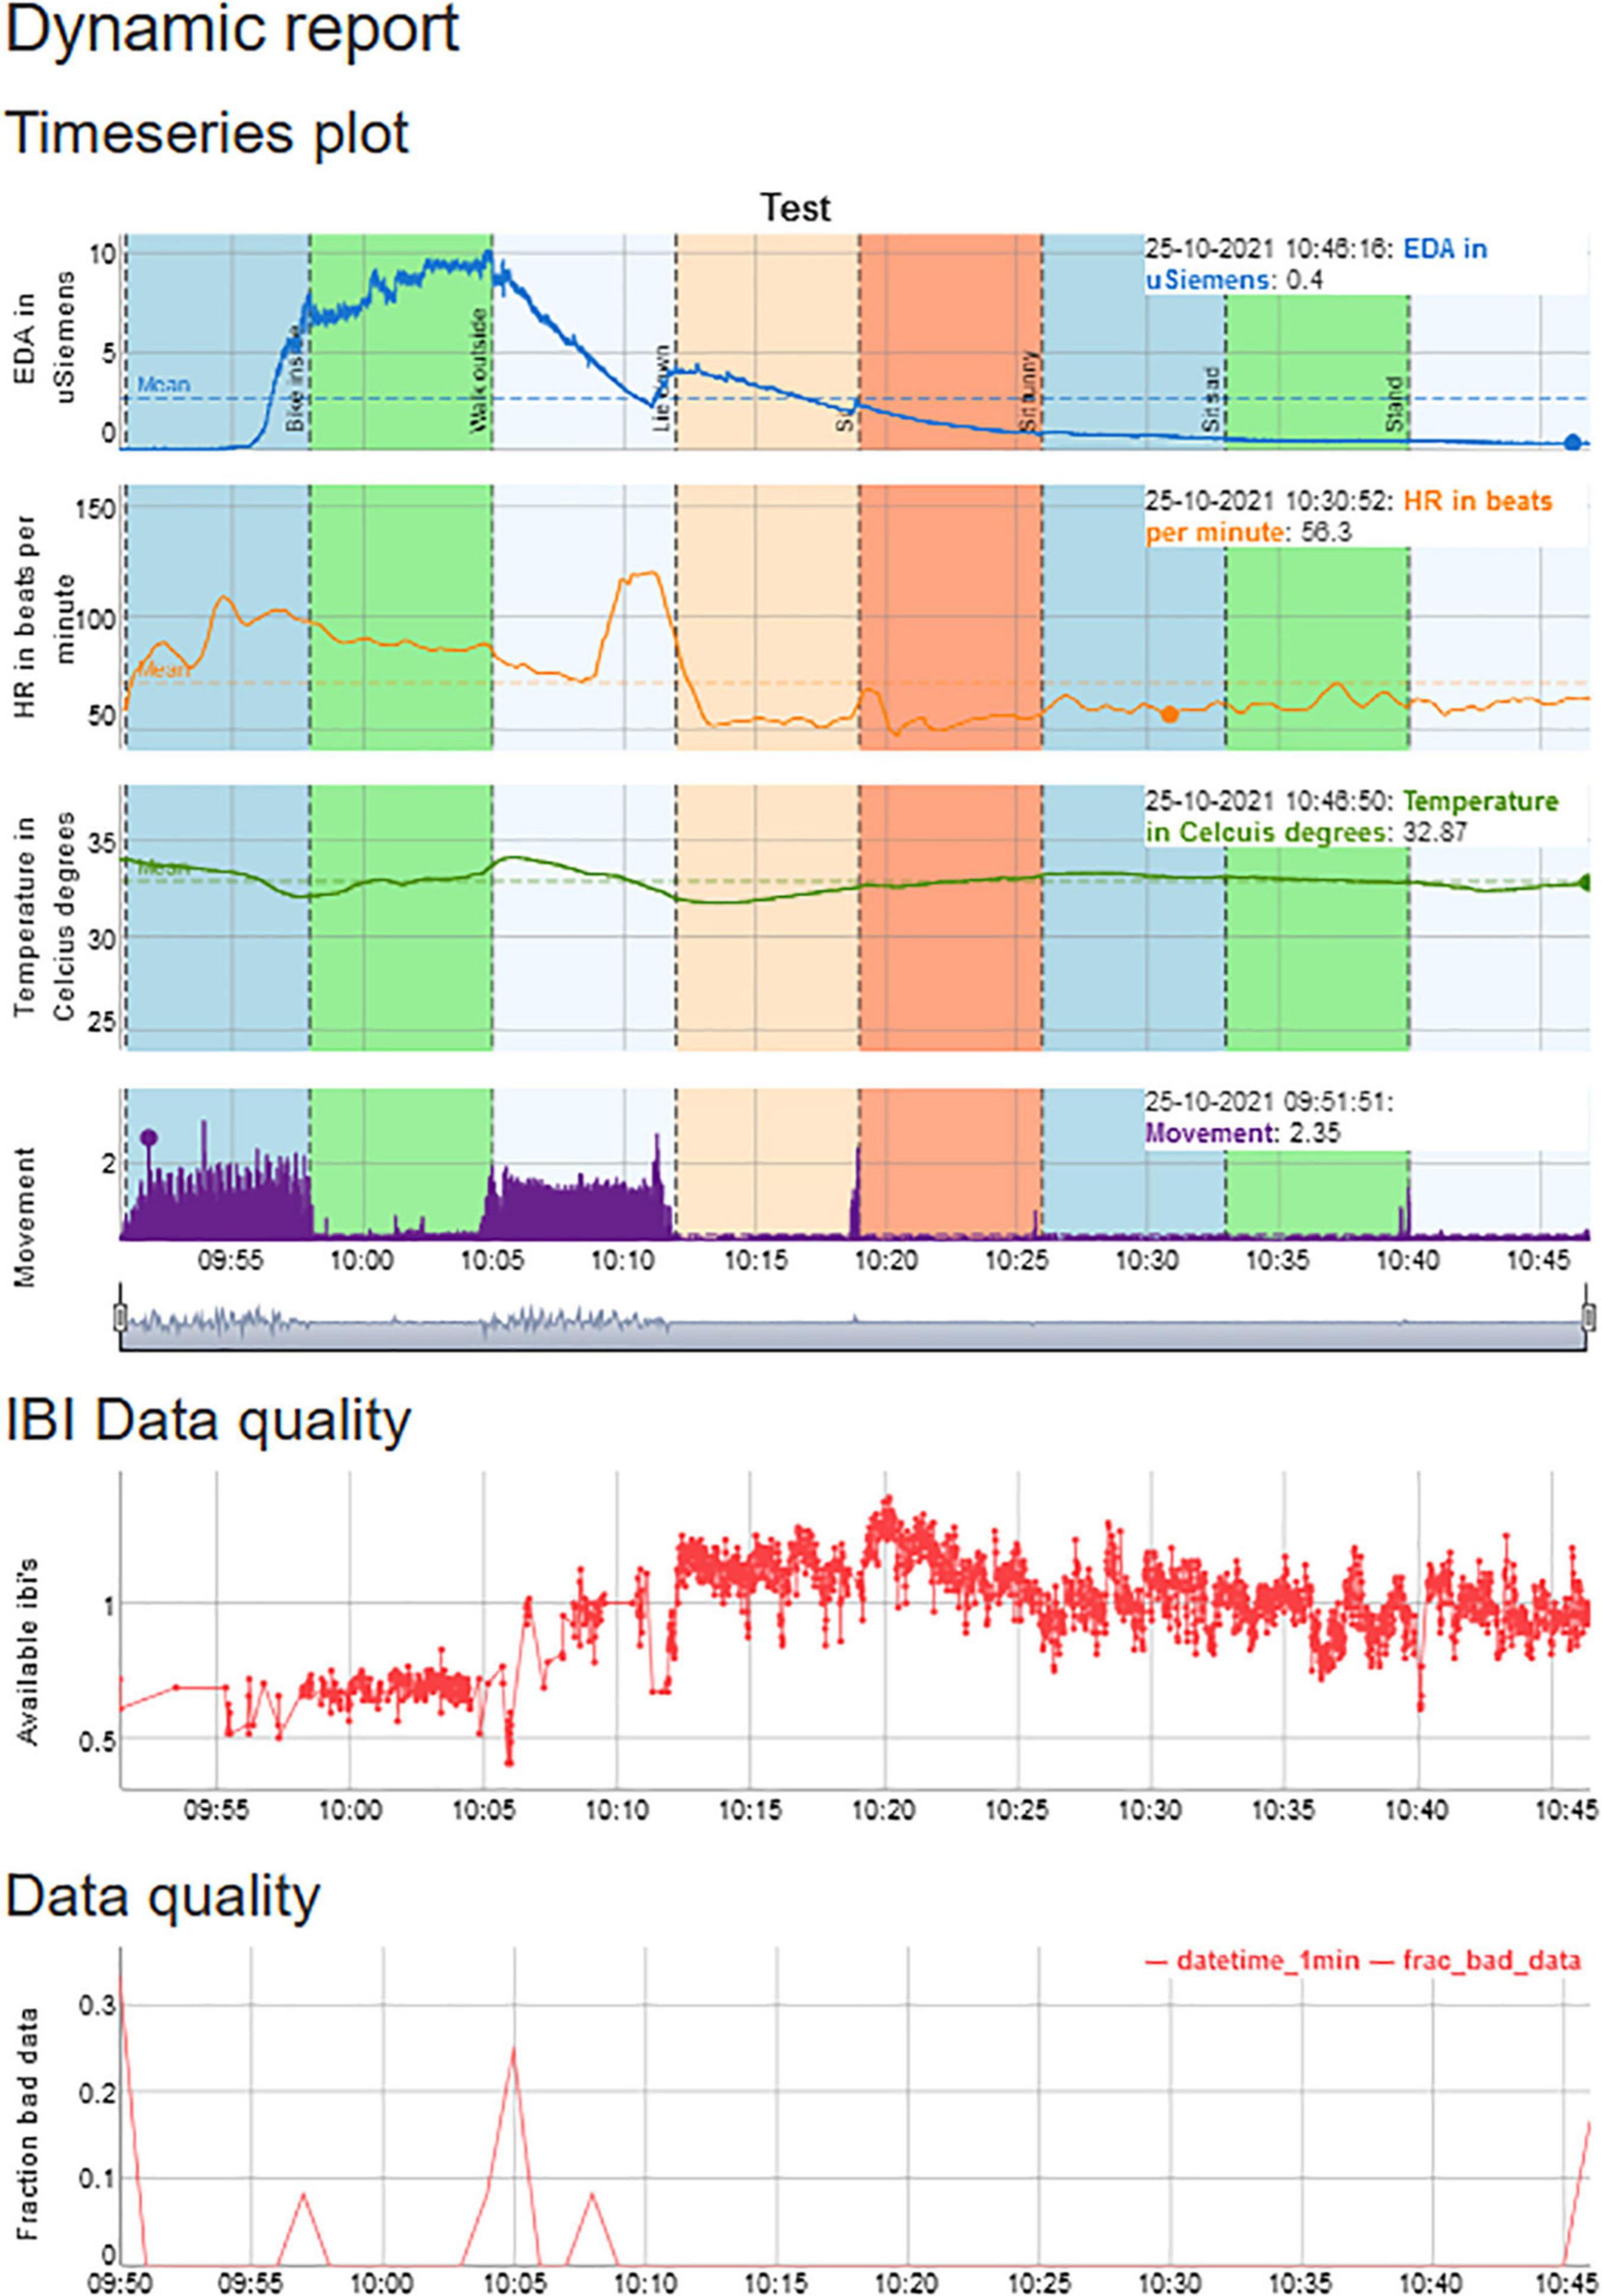Click the orange 'Mean' label on the HR plot
Image resolution: width=1602 pixels, height=2296 pixels.
click(163, 669)
